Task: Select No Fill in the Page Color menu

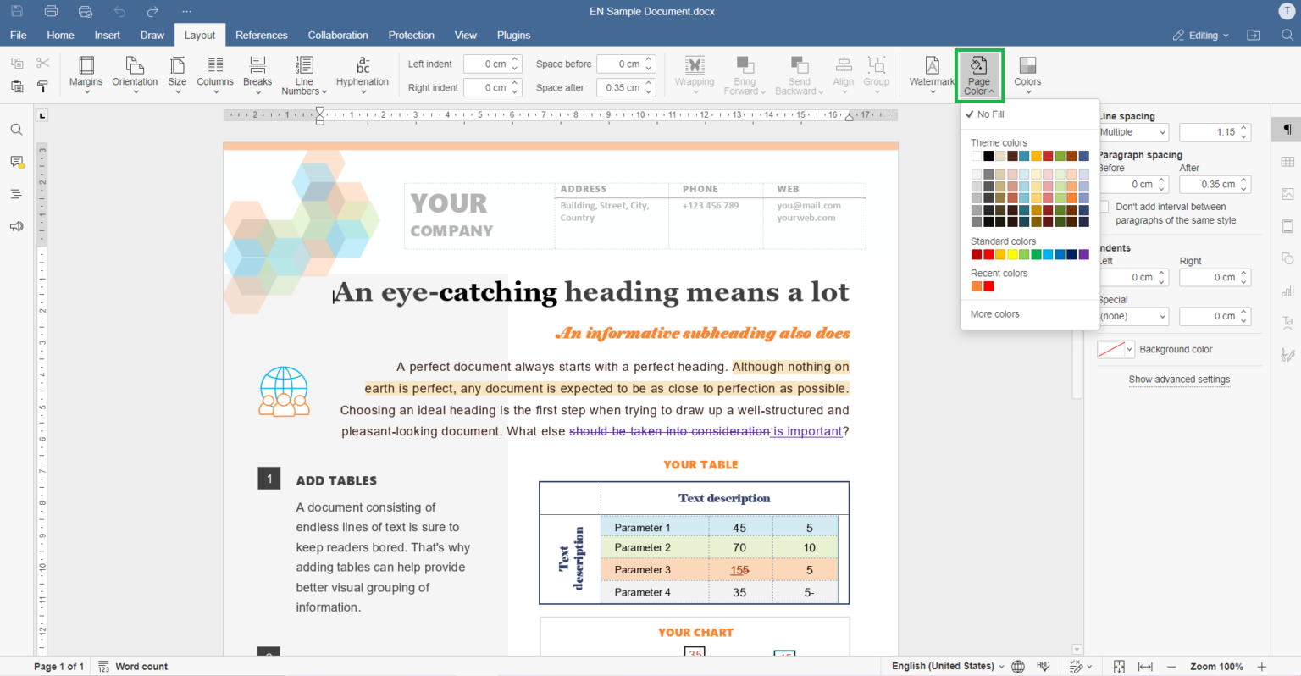Action: [992, 114]
